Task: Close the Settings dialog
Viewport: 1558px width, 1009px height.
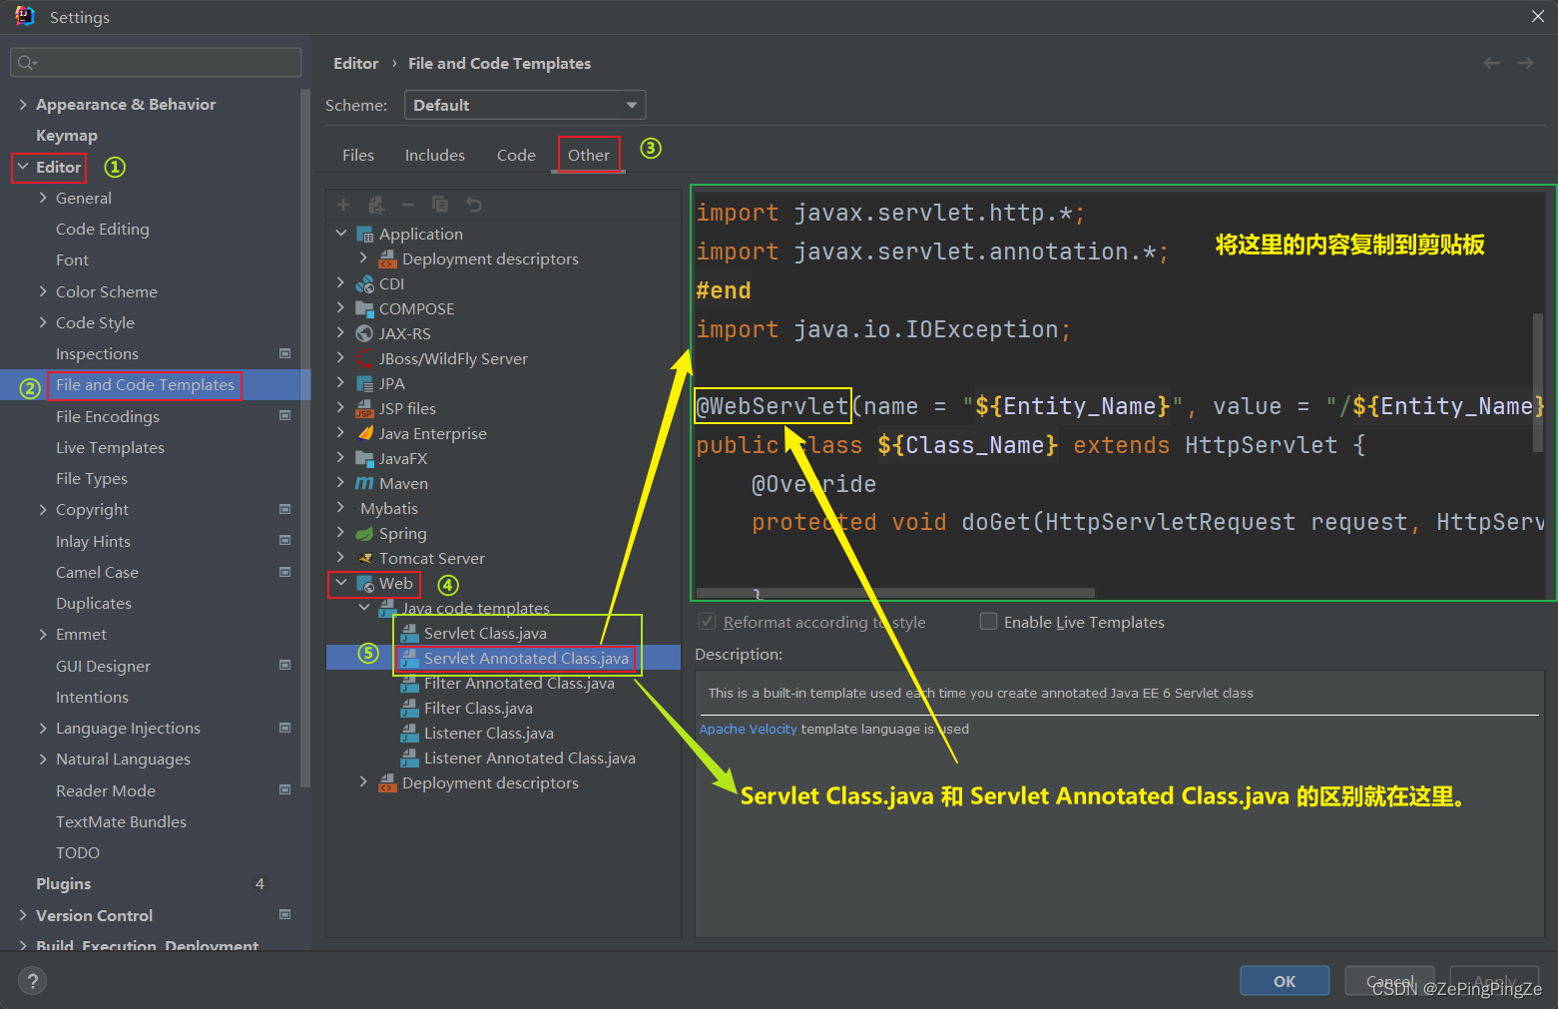Action: point(1538,16)
